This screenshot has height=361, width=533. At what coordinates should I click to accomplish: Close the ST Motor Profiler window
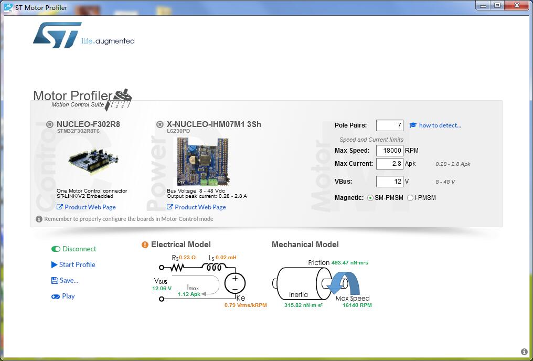[x=517, y=6]
